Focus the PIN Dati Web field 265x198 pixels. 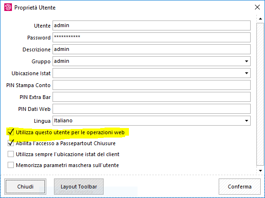tap(151, 109)
